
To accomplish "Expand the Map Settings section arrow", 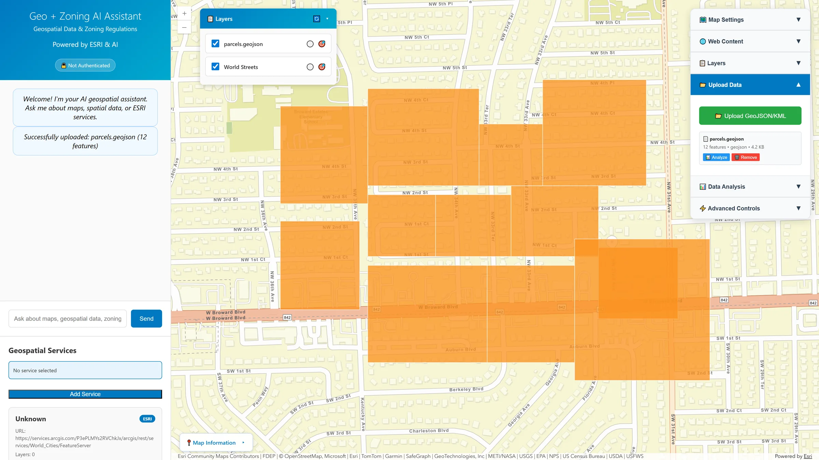I will tap(799, 20).
